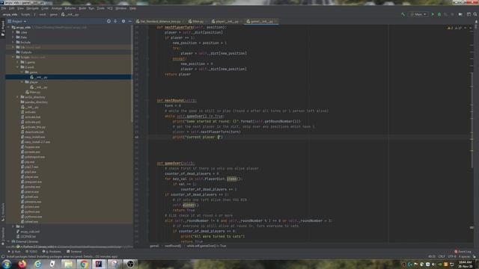The image size is (479, 269).
Task: Click the Windows Start button
Action: 7,264
